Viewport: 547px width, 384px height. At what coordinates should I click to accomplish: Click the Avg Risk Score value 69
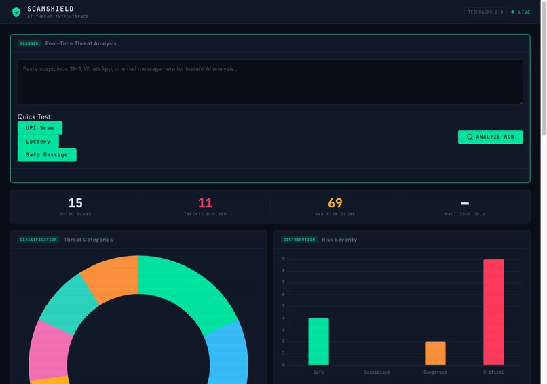[335, 202]
